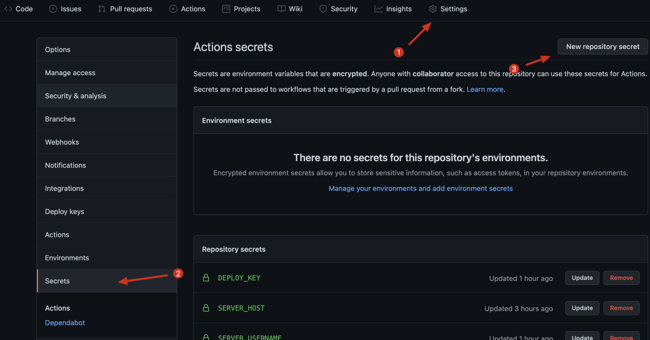Screen dimensions: 650x340
Task: Open the Security tab
Action: [x=338, y=9]
